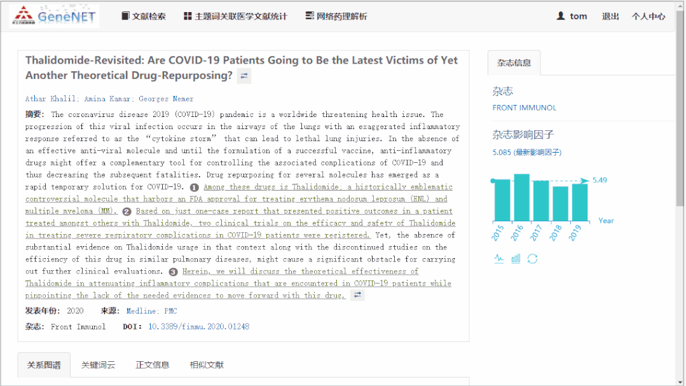Open DOI 10.3389/fimmu.2020.01248 link
686x386 pixels.
[x=198, y=326]
